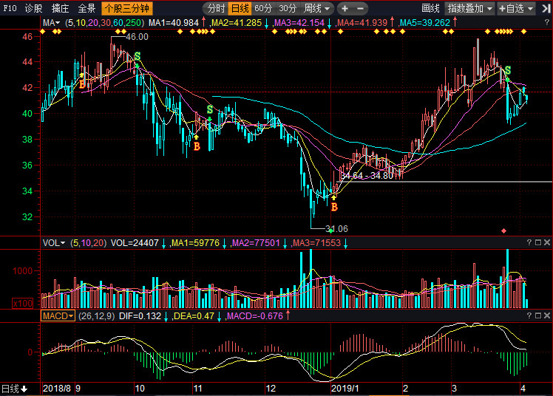
Task: Switch to 分时 intraday view
Action: 215,8
